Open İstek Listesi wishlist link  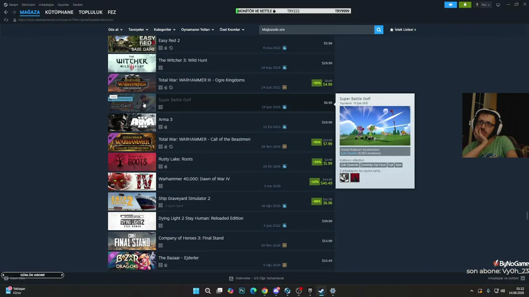tap(403, 30)
